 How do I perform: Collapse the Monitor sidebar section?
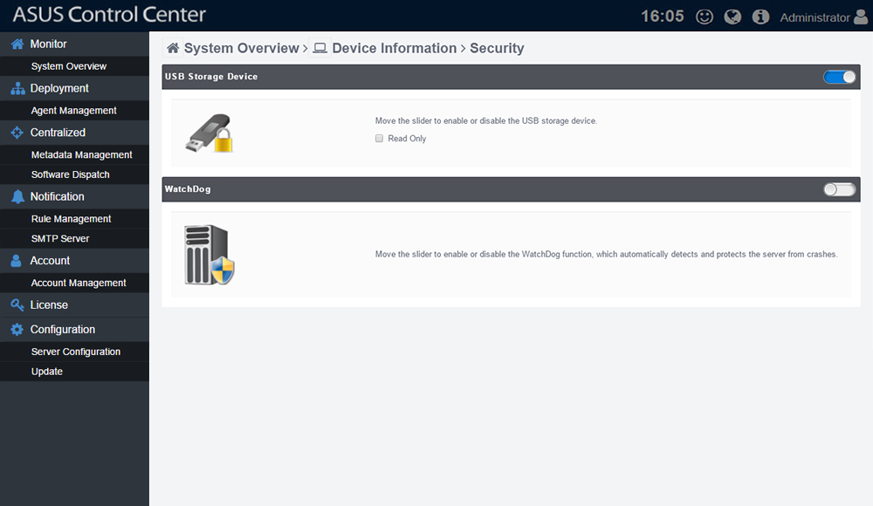[48, 44]
